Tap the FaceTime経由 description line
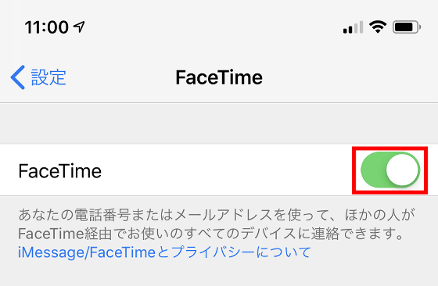Screen dimensions: 438x286 pyautogui.click(x=211, y=234)
